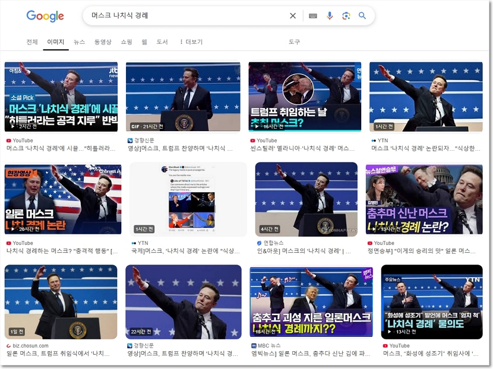Start voice search with microphone icon
The height and width of the screenshot is (369, 493).
point(330,15)
